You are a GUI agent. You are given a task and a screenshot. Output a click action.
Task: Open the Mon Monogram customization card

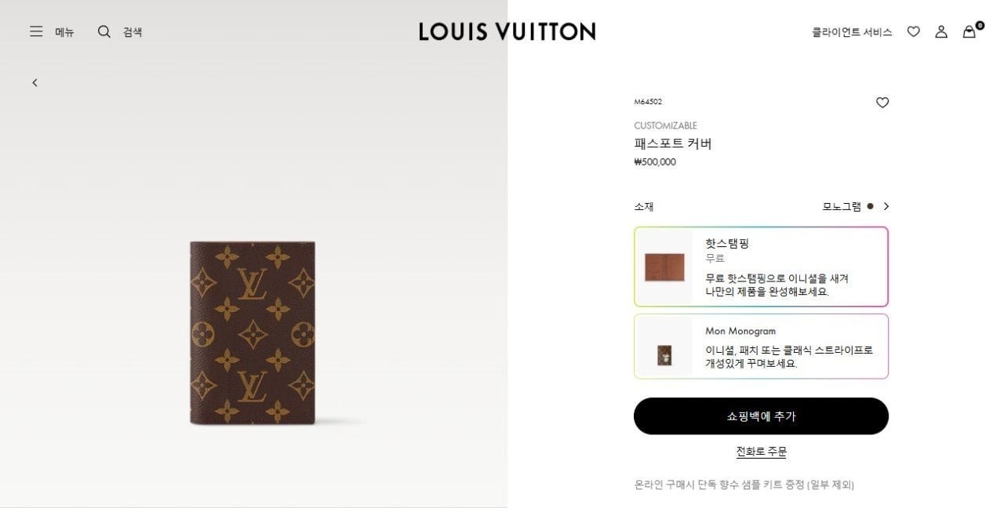click(761, 347)
